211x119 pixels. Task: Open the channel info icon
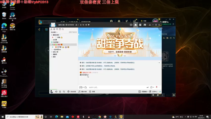pos(89,25)
